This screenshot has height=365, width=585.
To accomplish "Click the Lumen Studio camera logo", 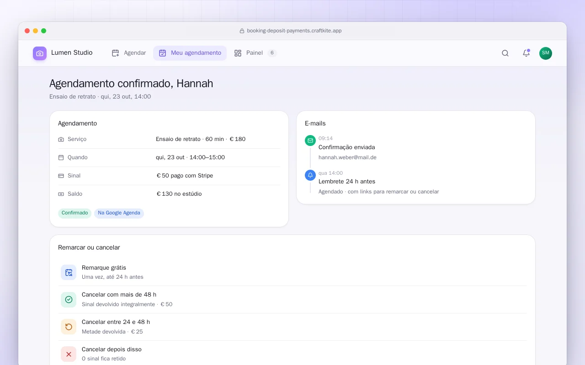I will (x=40, y=53).
